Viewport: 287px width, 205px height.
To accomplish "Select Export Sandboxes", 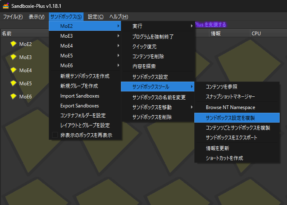I will 85,106.
